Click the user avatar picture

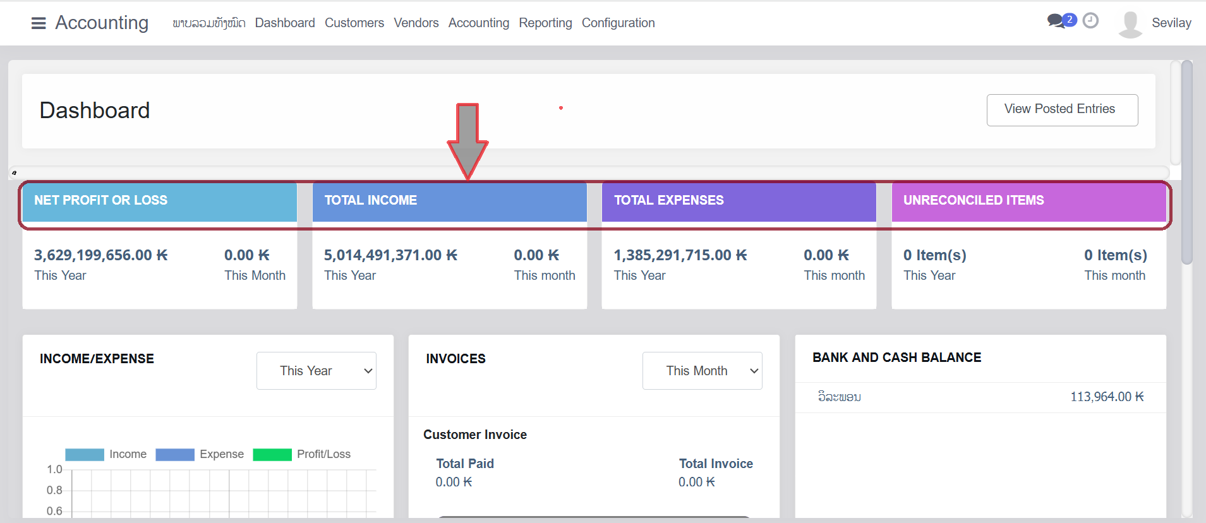point(1130,24)
